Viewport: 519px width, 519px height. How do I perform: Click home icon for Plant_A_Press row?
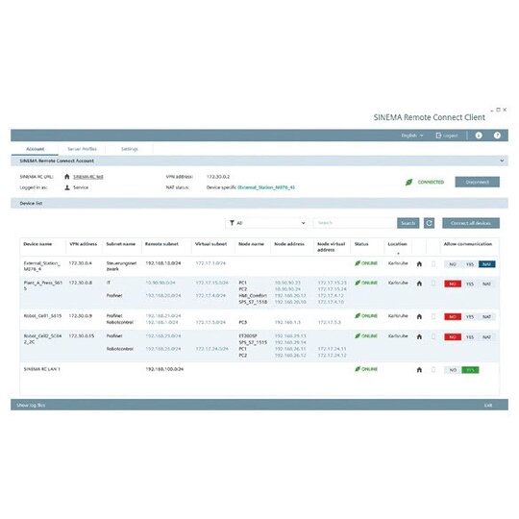(x=419, y=284)
